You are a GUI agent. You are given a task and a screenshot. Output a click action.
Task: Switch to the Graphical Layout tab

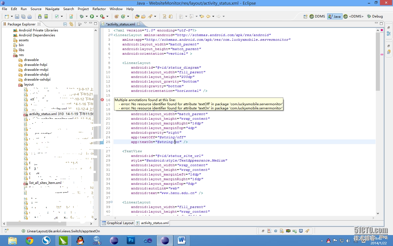(118, 223)
